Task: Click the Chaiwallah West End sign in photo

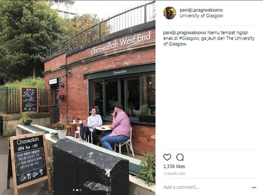Action: [x=120, y=43]
